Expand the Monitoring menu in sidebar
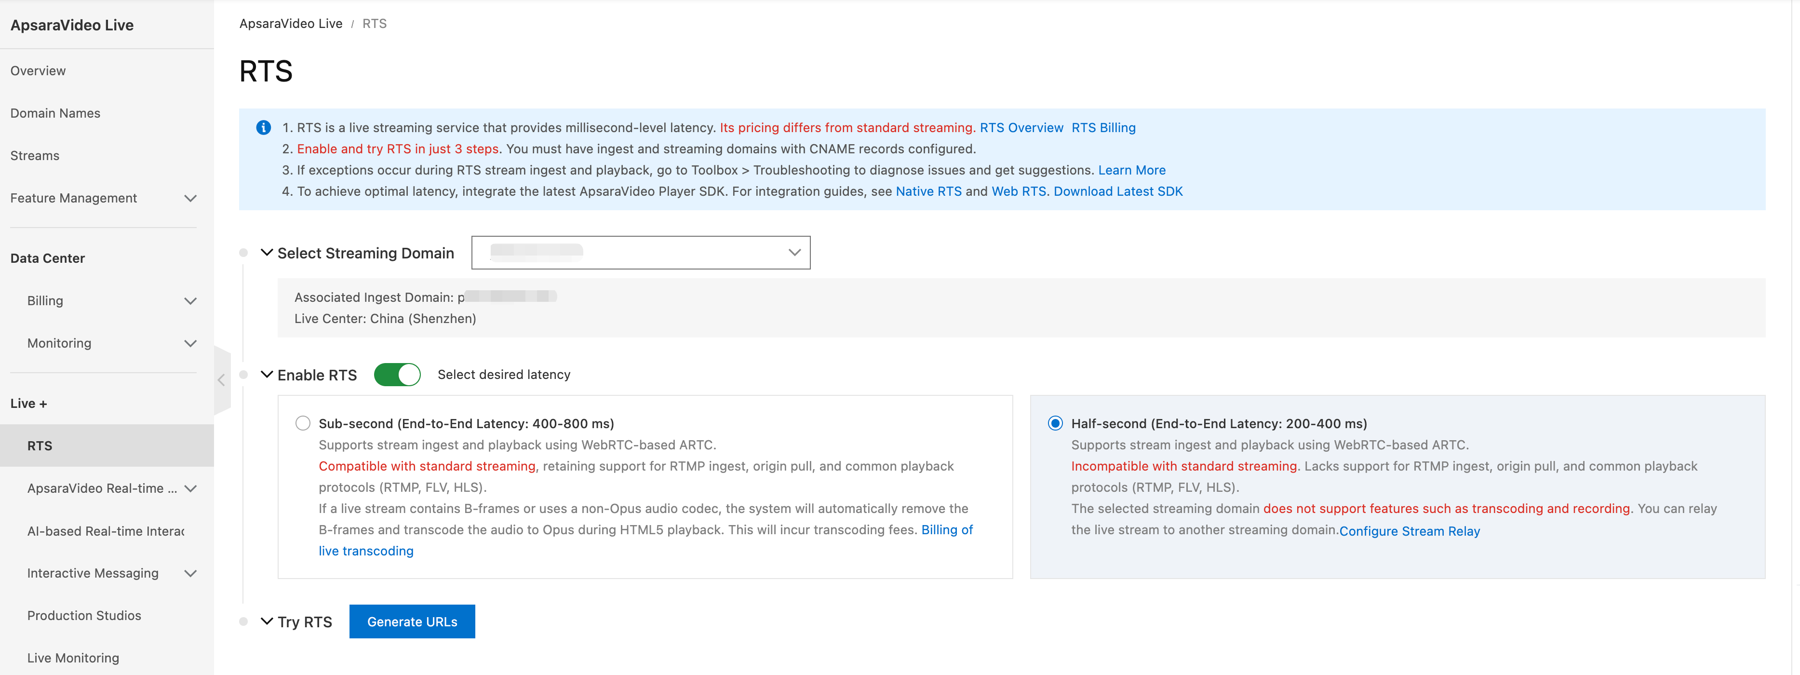1800x675 pixels. tap(190, 344)
